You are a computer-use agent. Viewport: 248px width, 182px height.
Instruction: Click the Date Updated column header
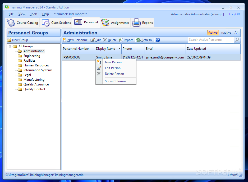[x=213, y=49]
